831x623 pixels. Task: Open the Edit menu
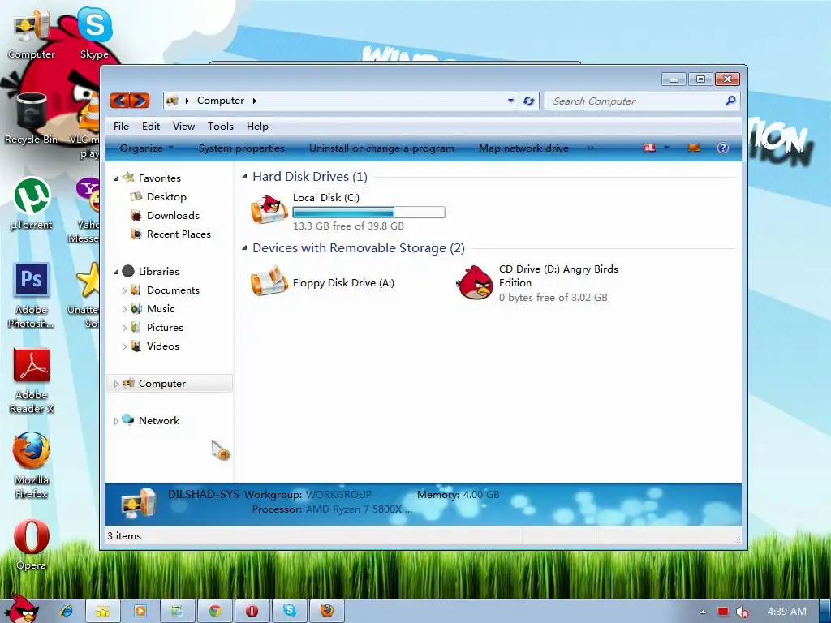coord(150,126)
